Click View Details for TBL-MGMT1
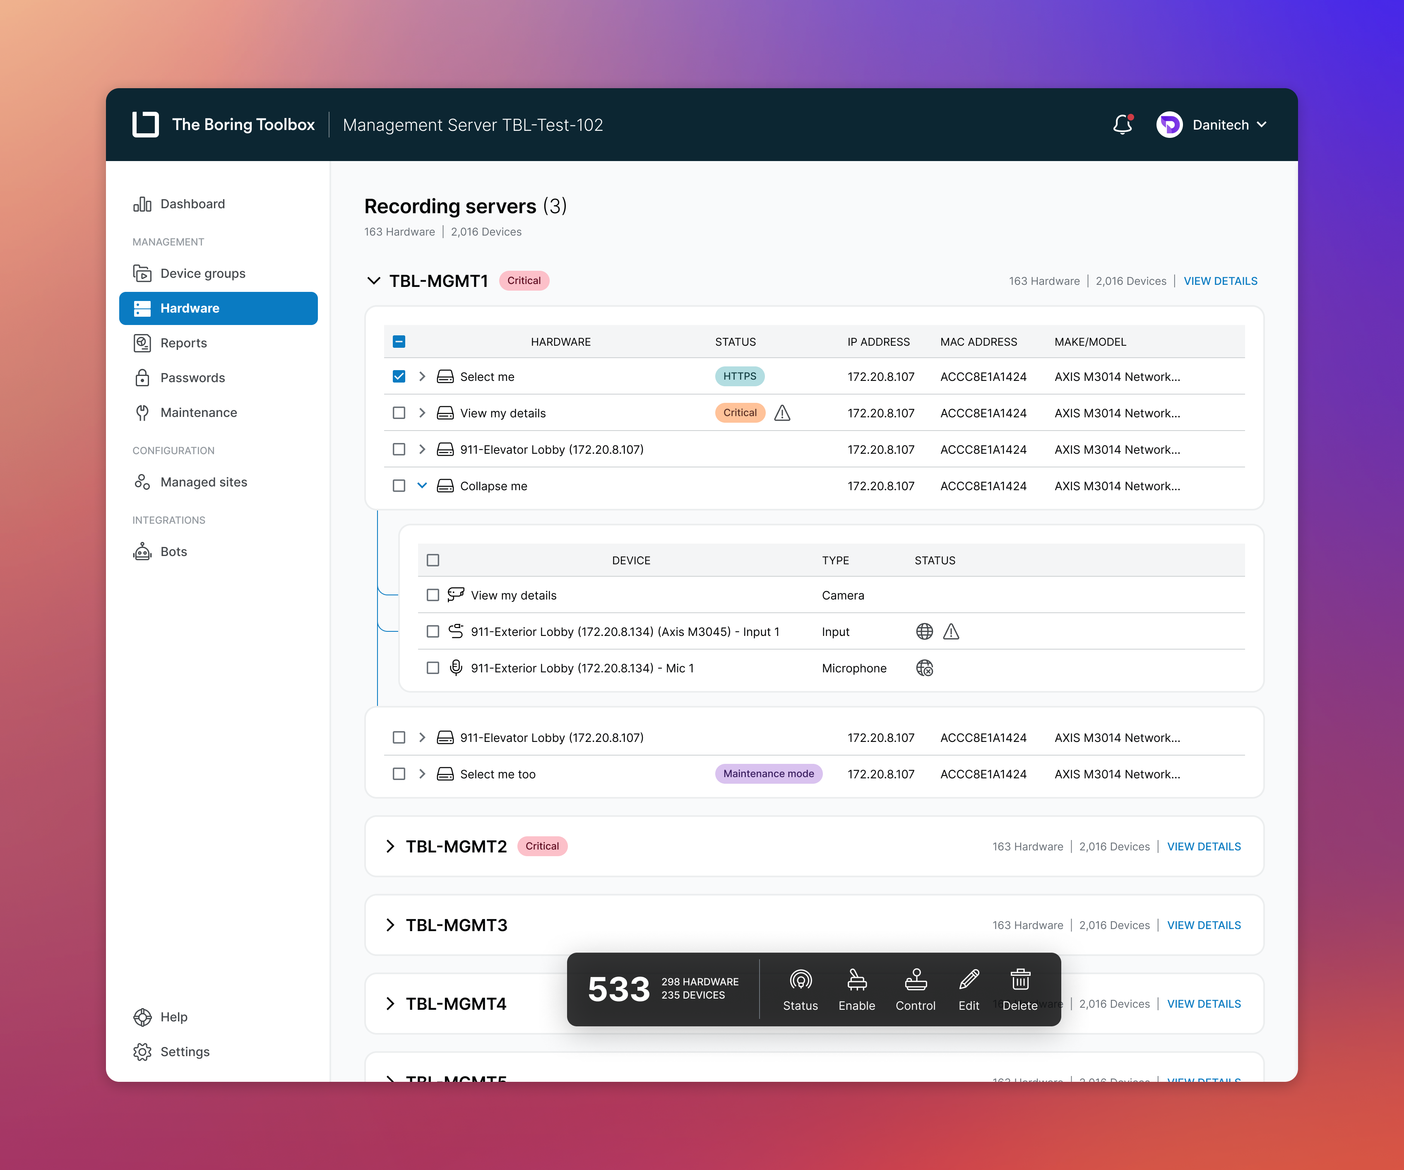The image size is (1404, 1170). pos(1220,281)
